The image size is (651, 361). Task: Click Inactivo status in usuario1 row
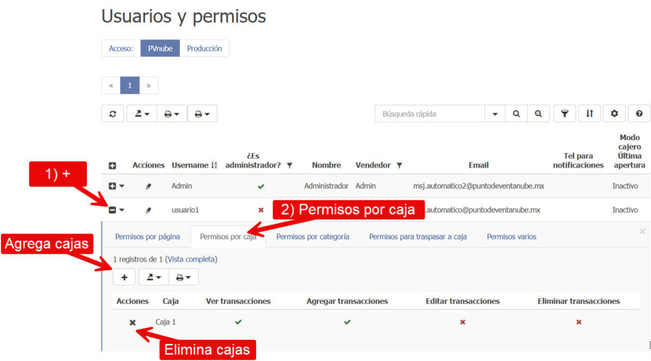click(625, 210)
